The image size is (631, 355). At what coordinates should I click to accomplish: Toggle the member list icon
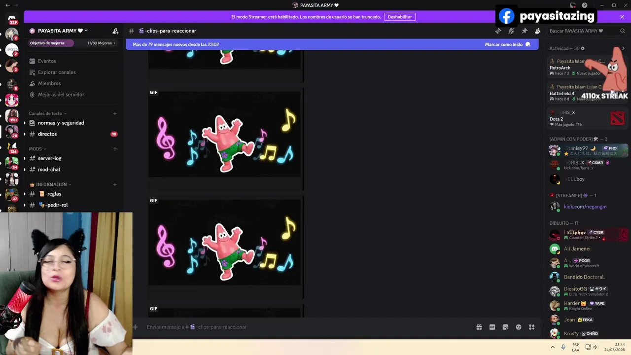(537, 31)
